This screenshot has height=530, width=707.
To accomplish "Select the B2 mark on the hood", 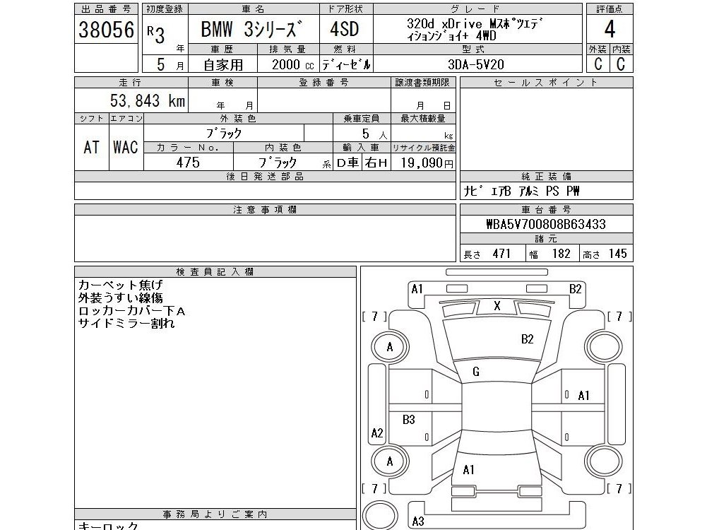I will (527, 338).
